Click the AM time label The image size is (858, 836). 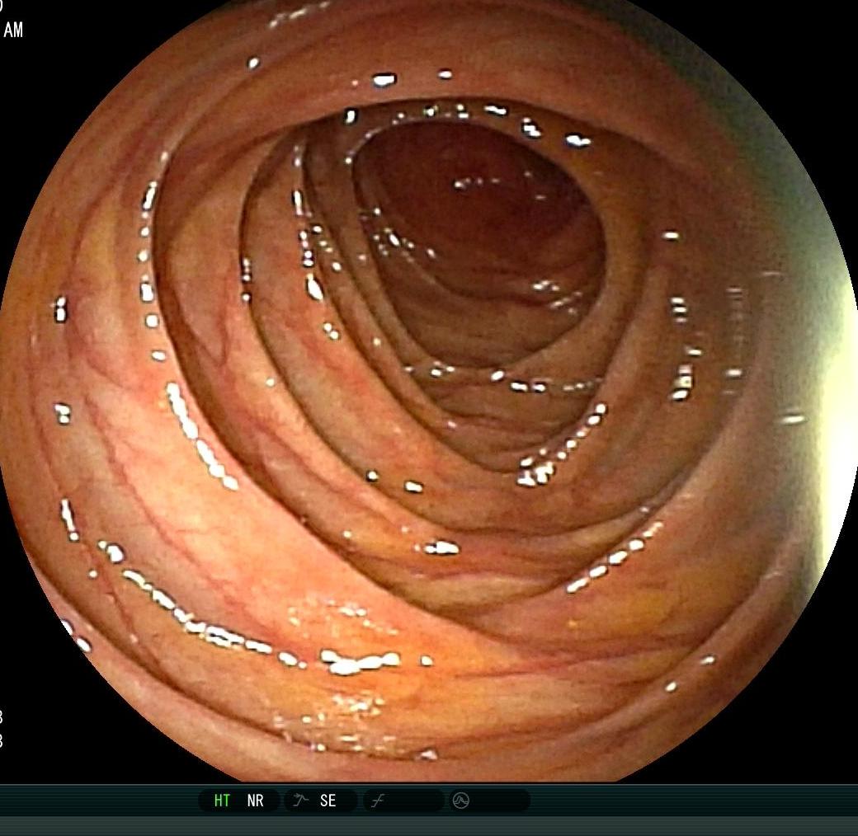click(13, 30)
